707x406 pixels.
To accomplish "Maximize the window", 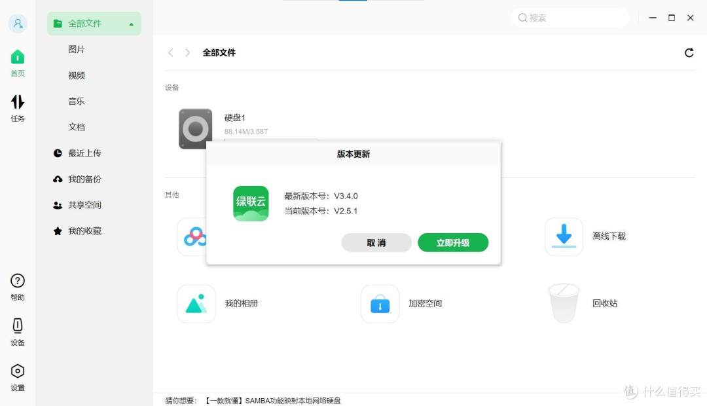I will (x=672, y=18).
